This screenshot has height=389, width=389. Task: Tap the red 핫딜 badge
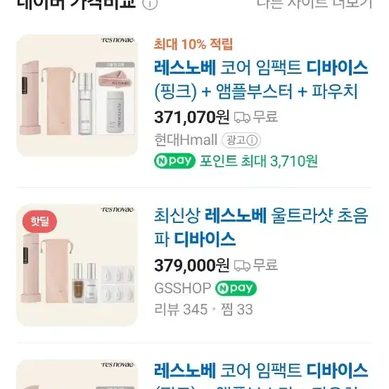point(39,222)
